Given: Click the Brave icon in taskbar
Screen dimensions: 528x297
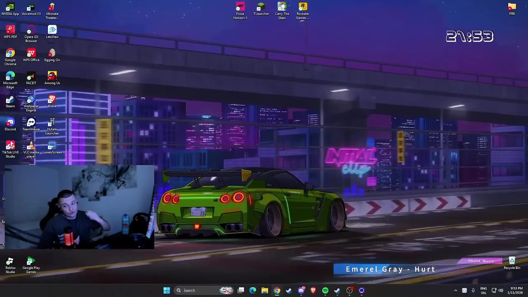Looking at the screenshot, I should 313,290.
